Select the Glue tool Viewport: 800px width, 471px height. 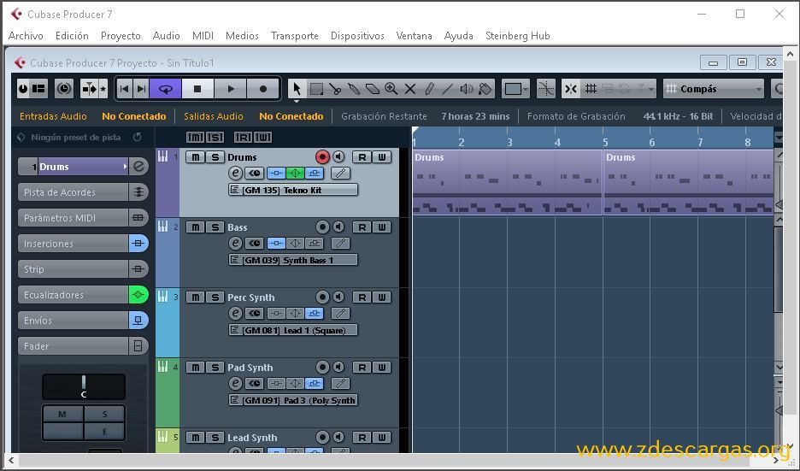coord(354,89)
